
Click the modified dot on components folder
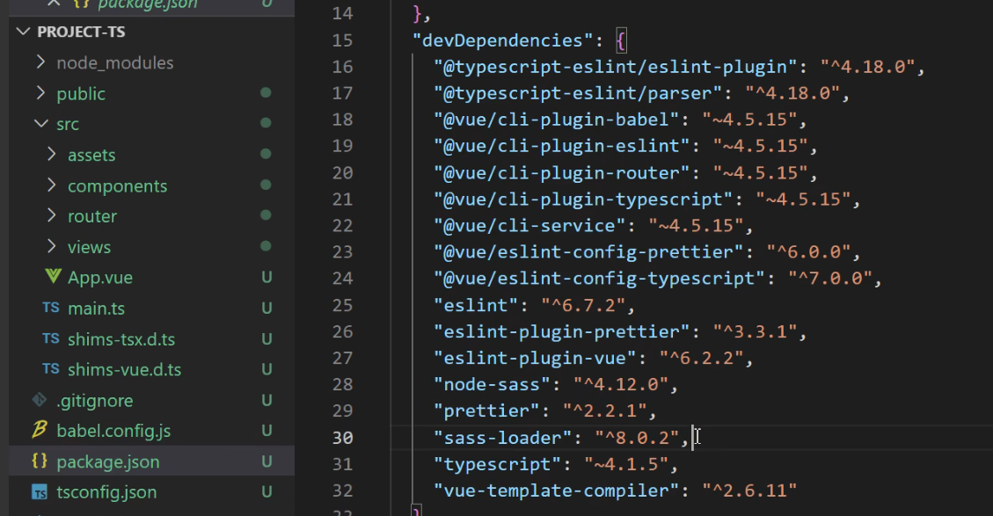(266, 185)
